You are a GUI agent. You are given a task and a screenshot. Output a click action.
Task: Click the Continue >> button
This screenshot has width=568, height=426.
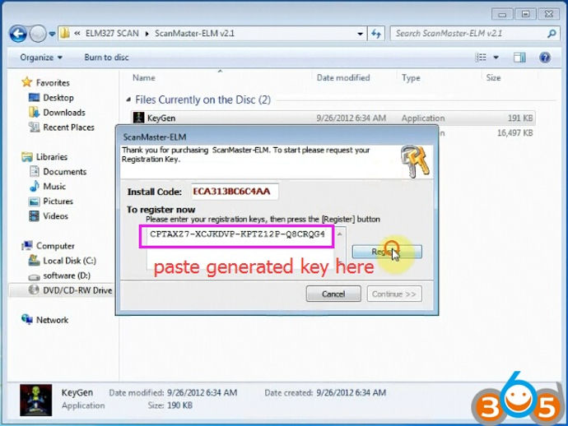394,294
